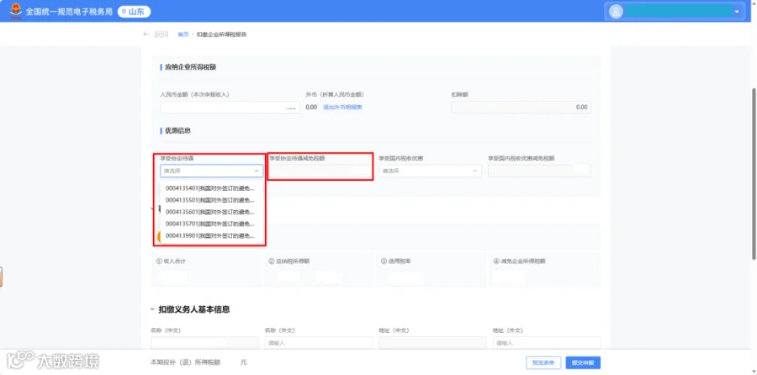Click the 收入合计 summary card

207,270
